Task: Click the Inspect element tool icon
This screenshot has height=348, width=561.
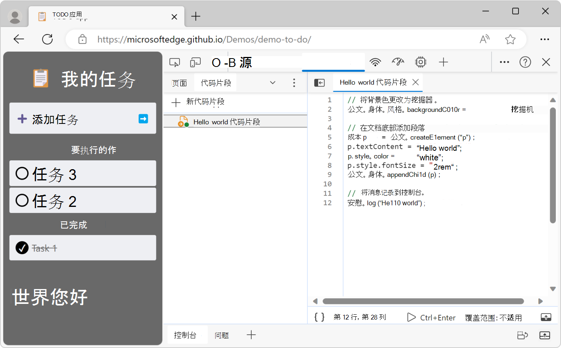Action: pos(175,62)
